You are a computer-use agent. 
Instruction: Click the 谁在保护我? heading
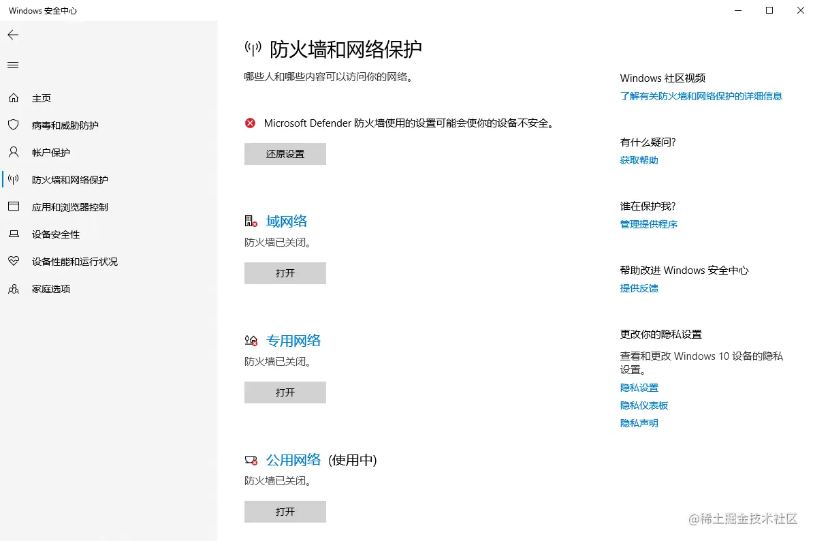[648, 206]
